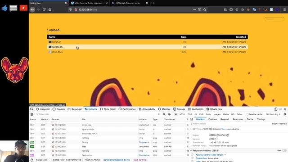Viewport: 288px width, 162px height.
Task: Open the shell.docx file link
Action: [x=57, y=52]
